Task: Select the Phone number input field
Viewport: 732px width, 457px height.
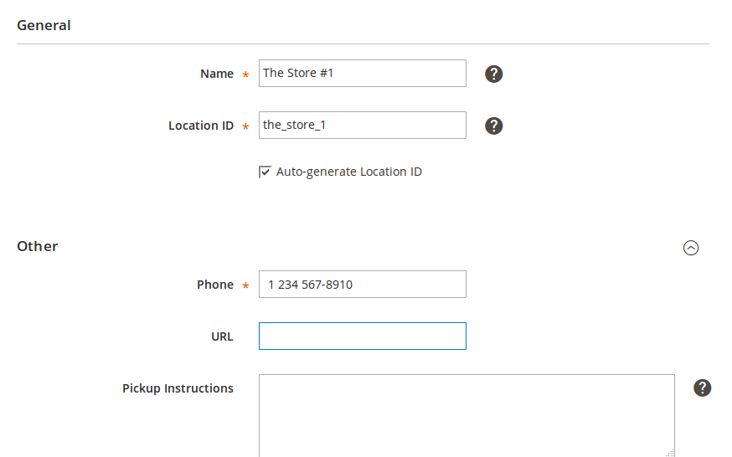Action: point(362,285)
